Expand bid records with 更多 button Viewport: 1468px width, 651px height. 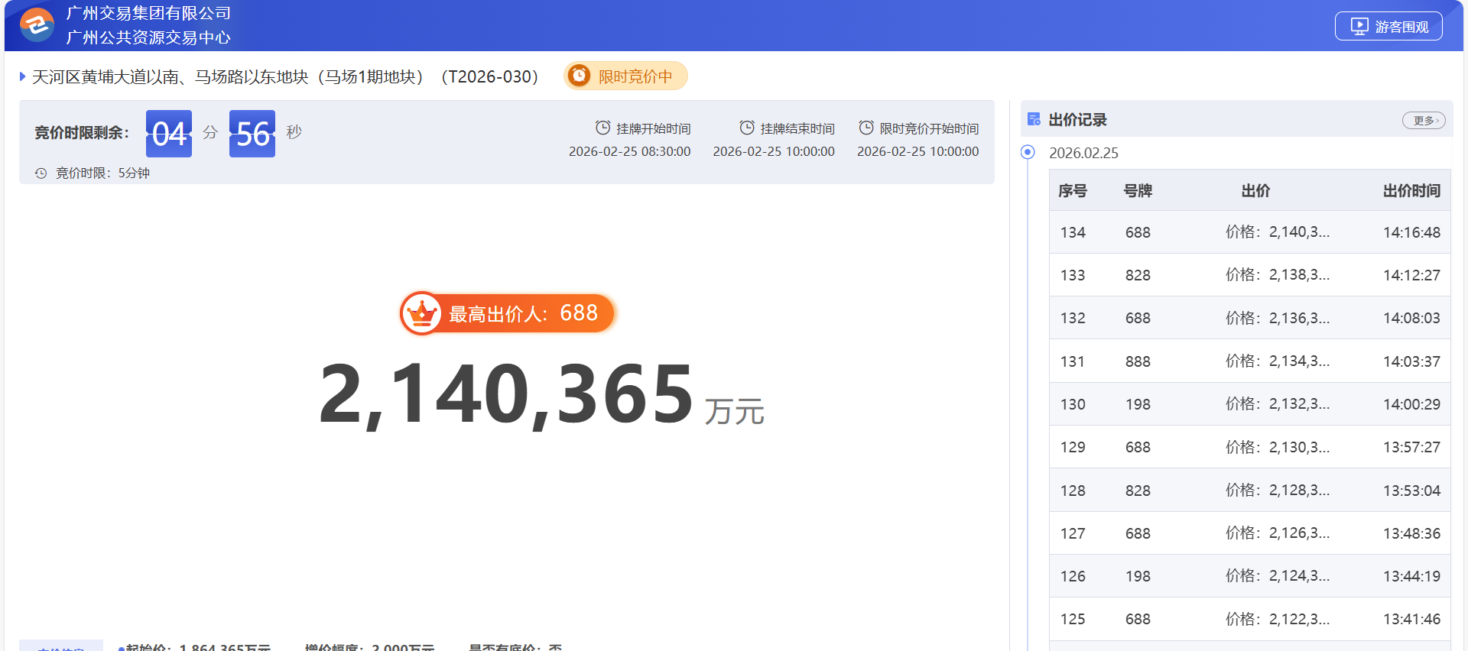coord(1423,121)
